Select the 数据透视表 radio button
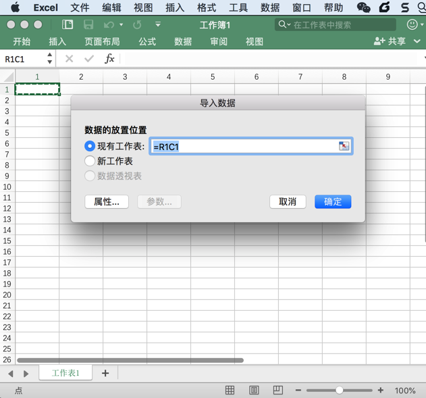 pyautogui.click(x=90, y=176)
